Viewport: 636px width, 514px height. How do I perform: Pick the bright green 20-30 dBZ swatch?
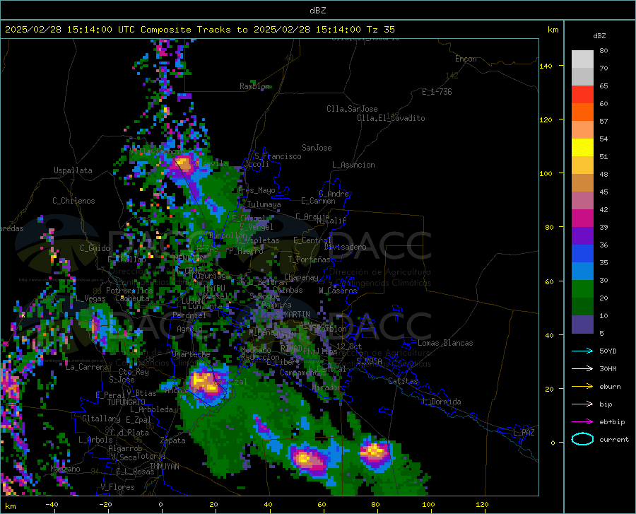point(582,289)
